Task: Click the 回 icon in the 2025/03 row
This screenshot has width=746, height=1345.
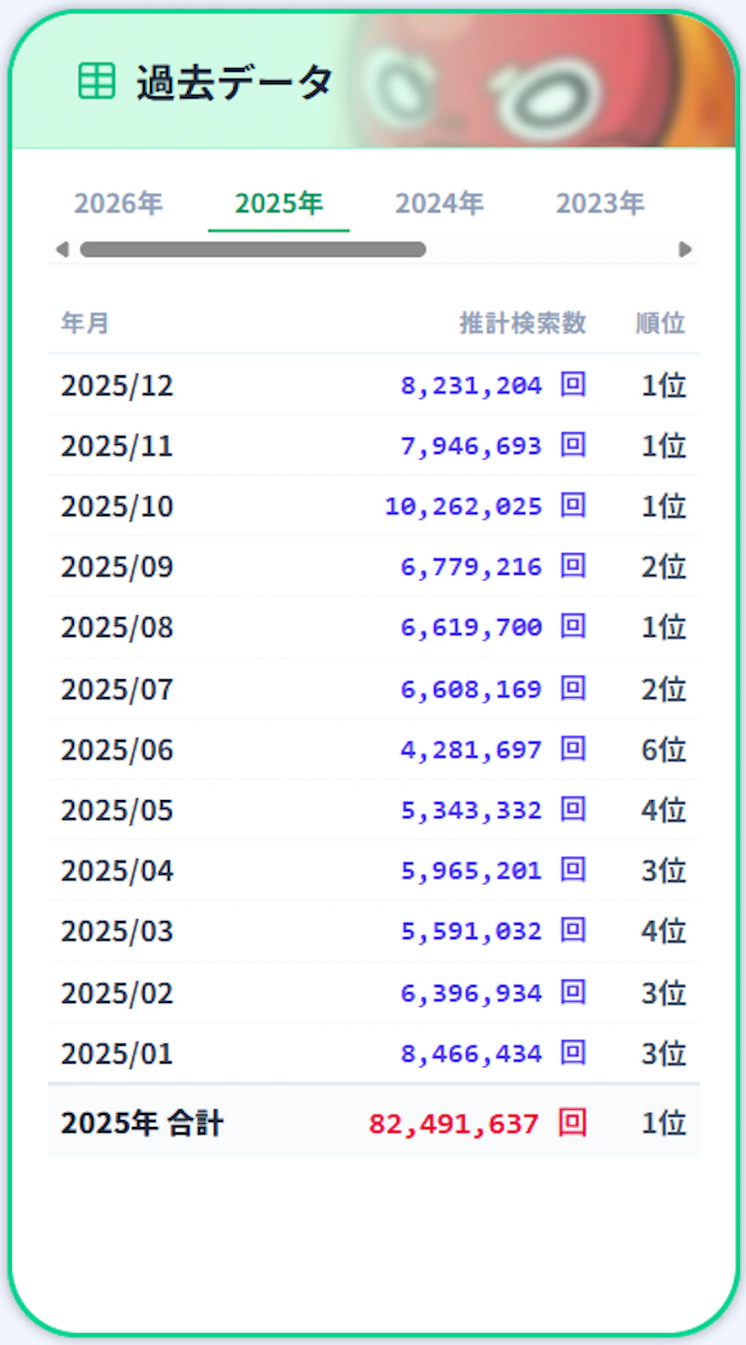Action: [573, 930]
